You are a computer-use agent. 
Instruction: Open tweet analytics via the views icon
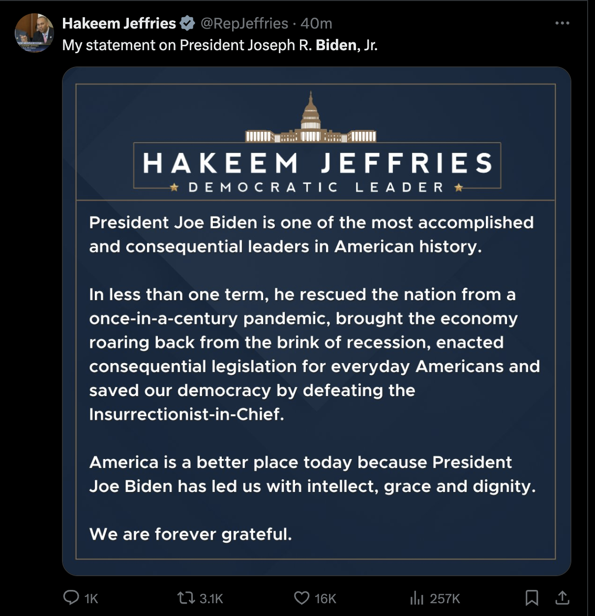tap(417, 599)
